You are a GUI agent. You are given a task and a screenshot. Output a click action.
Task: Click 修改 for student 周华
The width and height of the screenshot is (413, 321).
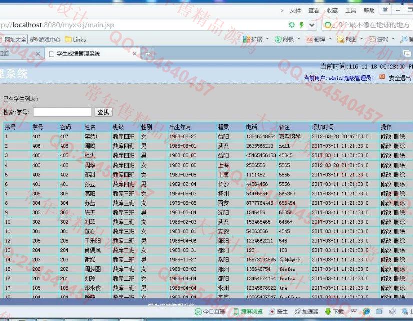point(386,165)
